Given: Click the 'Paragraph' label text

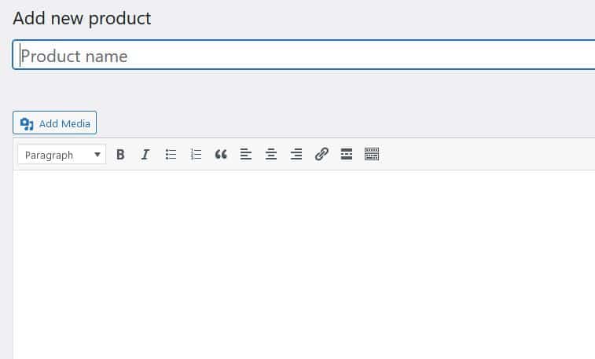Looking at the screenshot, I should [x=49, y=155].
